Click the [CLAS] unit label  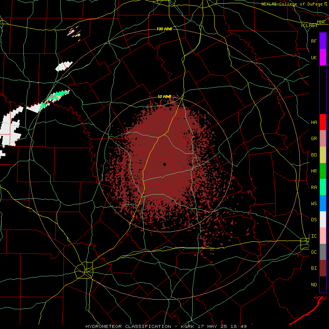[x=309, y=25]
